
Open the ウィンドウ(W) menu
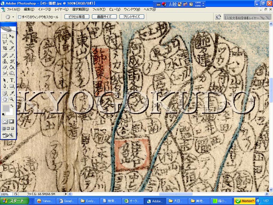[x=132, y=9]
